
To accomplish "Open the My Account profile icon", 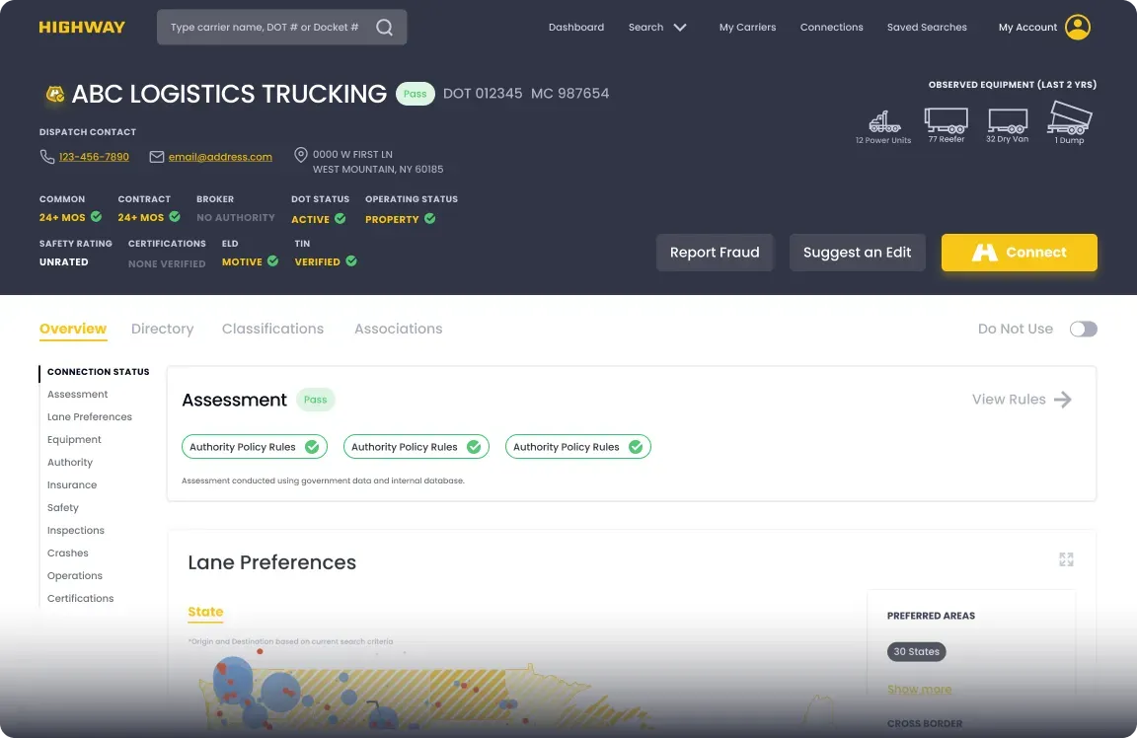I will pos(1078,28).
